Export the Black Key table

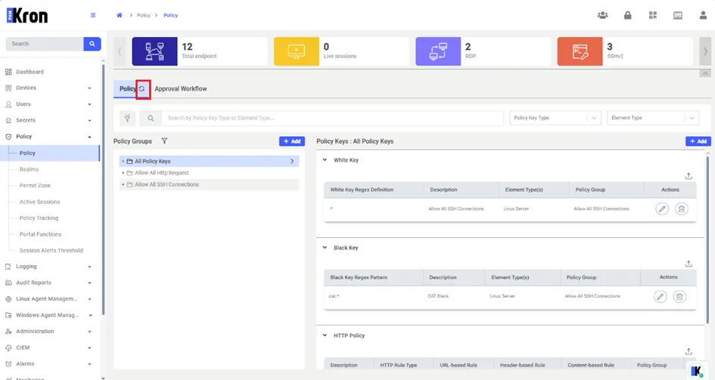click(689, 264)
